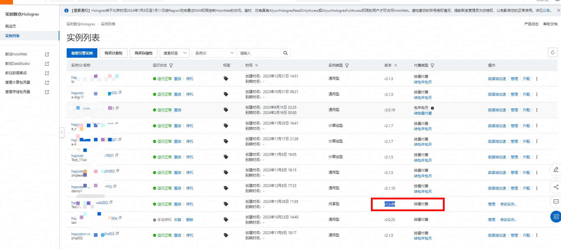Collapse the left sidebar panel
The height and width of the screenshot is (249, 561).
click(x=62, y=132)
